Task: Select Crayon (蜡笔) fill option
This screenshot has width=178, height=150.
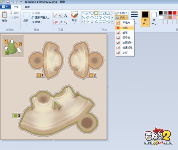Action: point(125,33)
